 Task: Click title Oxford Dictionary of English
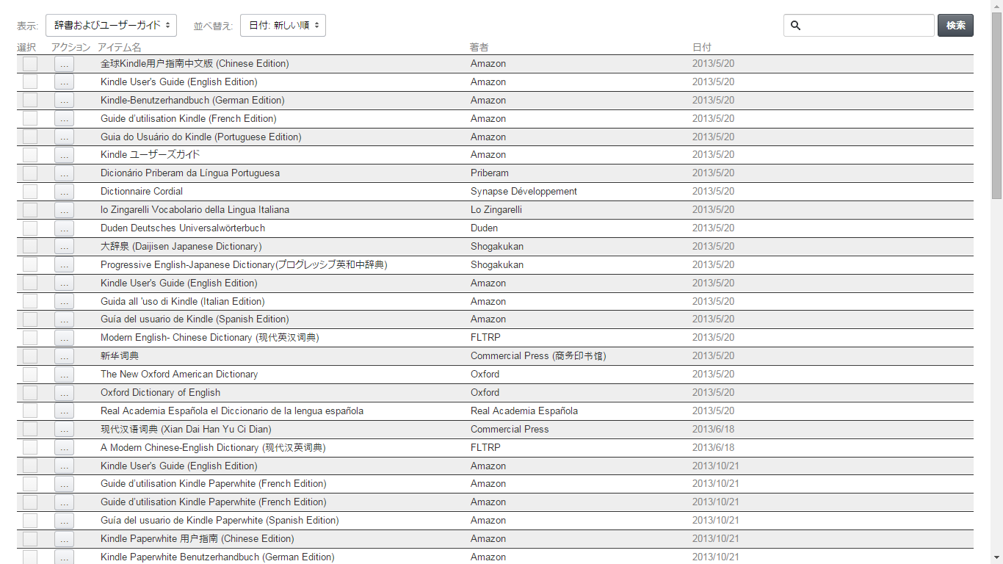click(161, 393)
